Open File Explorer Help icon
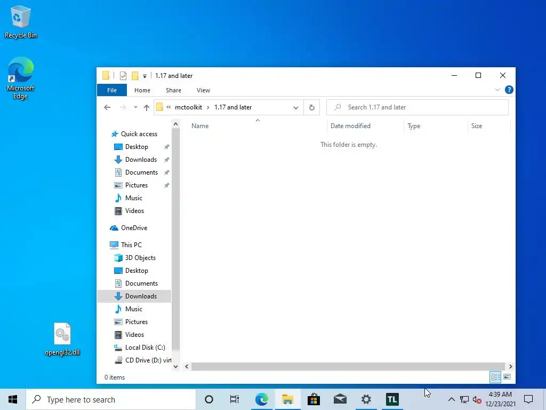The height and width of the screenshot is (410, 546). coord(509,90)
